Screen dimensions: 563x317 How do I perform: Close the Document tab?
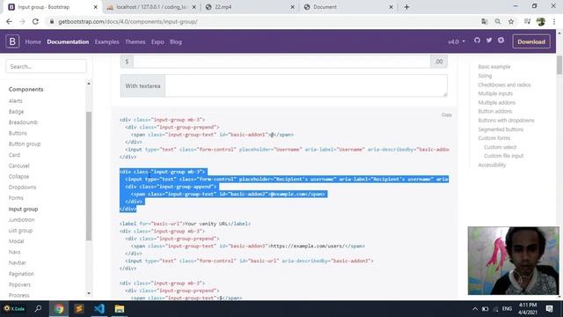(x=391, y=7)
